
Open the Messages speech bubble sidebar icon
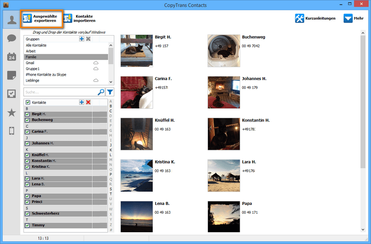[10, 39]
